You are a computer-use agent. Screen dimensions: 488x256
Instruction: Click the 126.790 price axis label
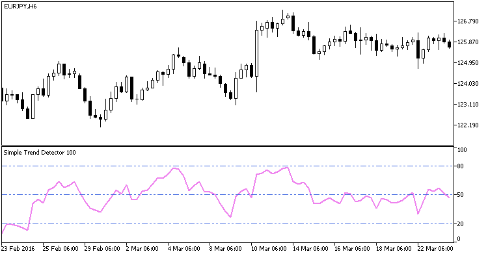coord(468,21)
